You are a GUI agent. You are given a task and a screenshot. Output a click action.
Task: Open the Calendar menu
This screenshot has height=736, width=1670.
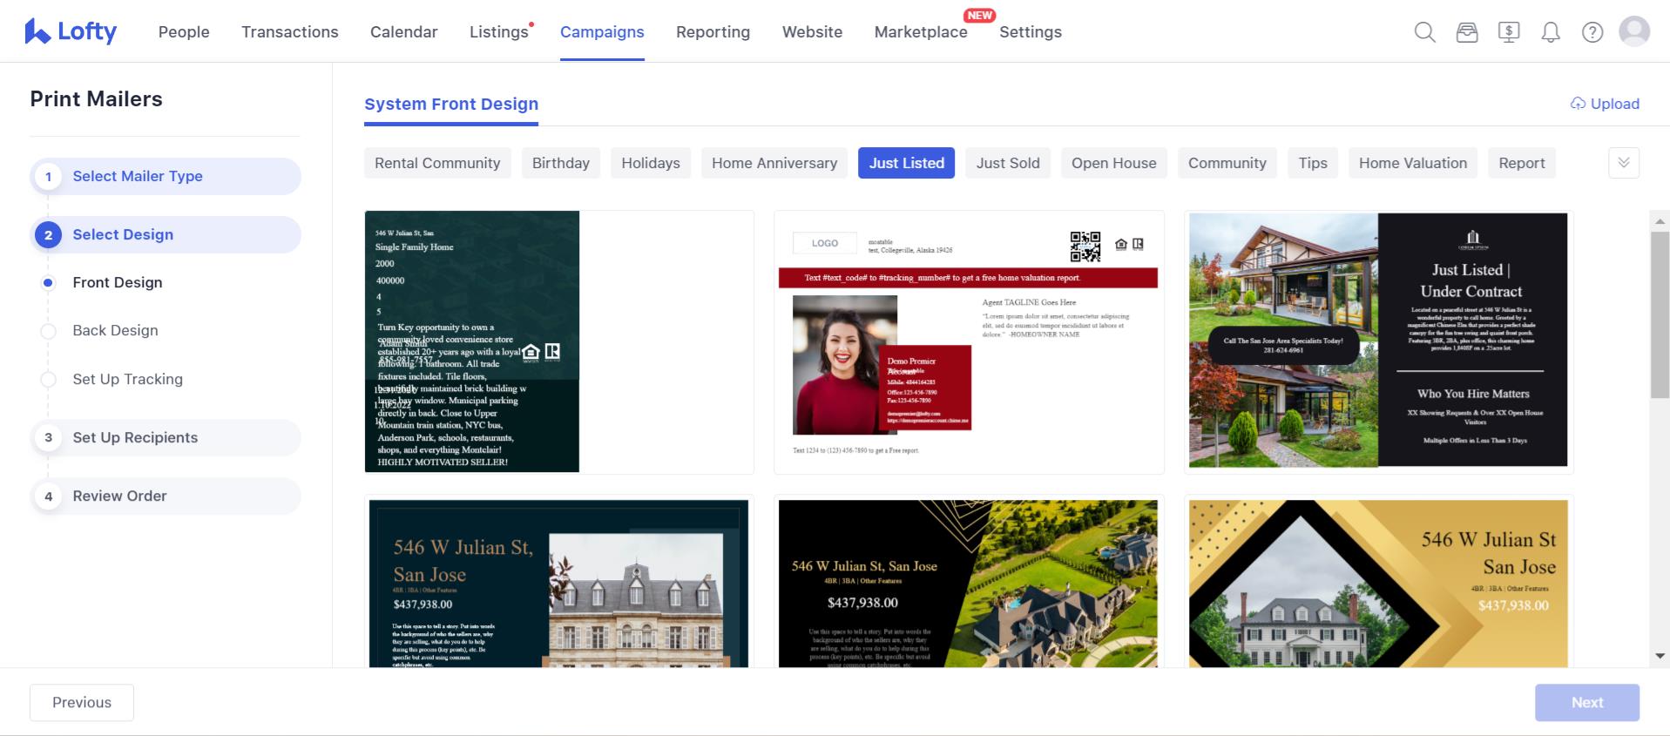(404, 32)
